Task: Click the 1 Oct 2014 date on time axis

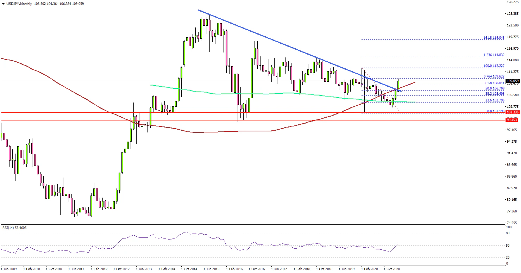Action: [x=189, y=268]
